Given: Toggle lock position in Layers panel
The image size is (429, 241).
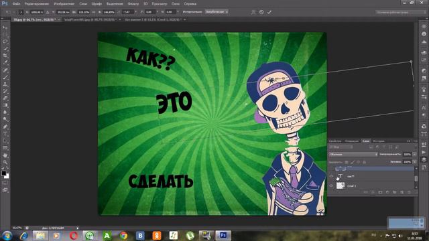Looking at the screenshot, I should [359, 162].
